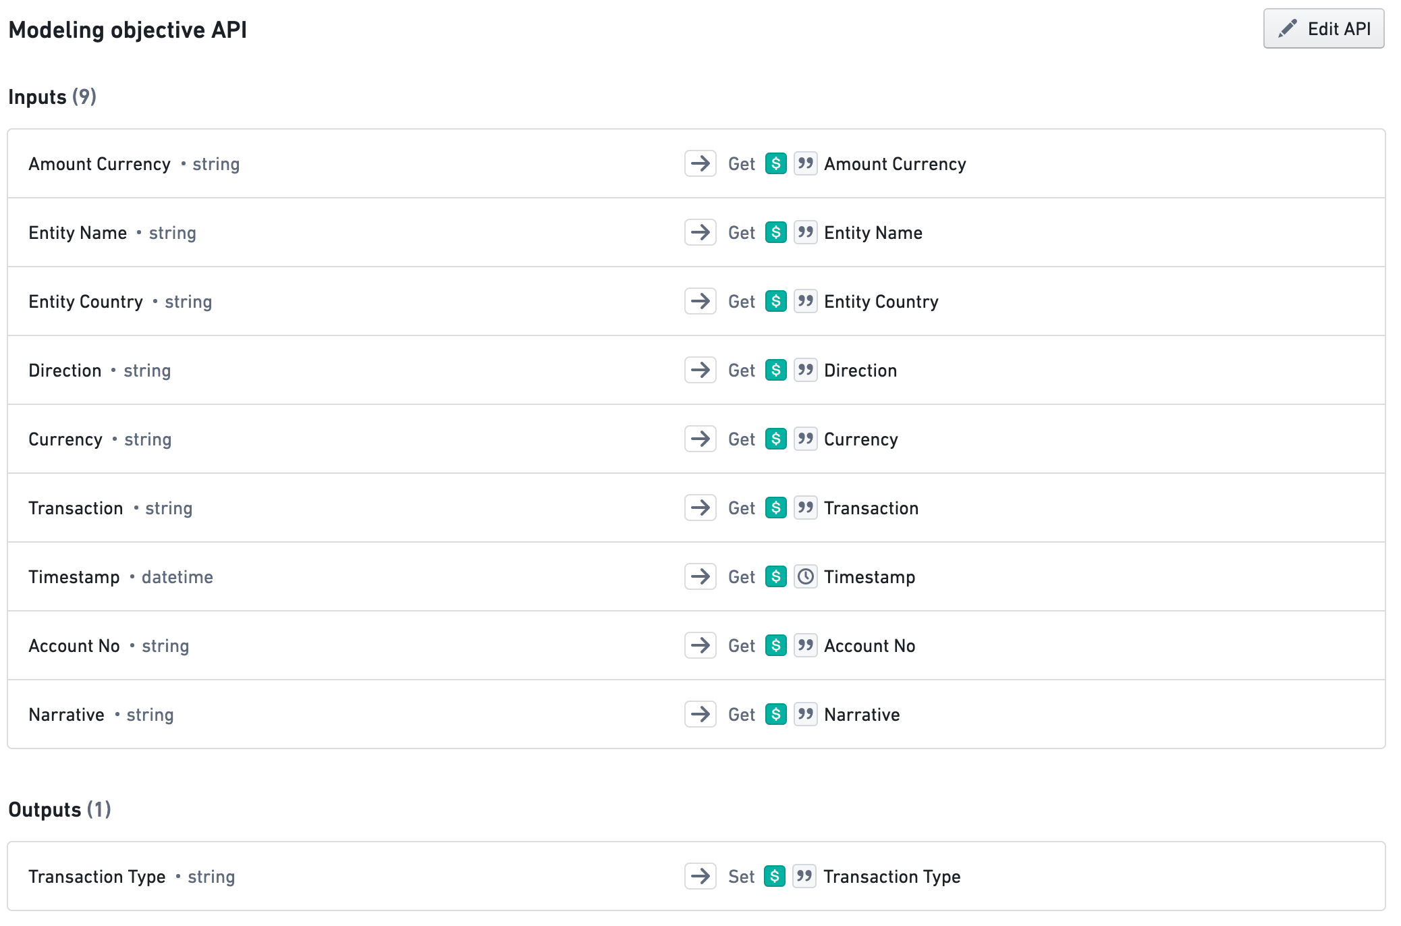Select the Timestamp datetime input name
Viewport: 1401px width, 926px height.
[x=74, y=577]
